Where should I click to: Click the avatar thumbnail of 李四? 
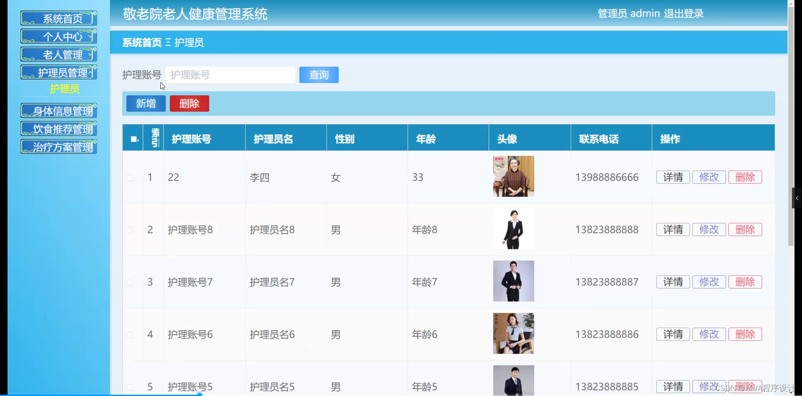tap(513, 176)
